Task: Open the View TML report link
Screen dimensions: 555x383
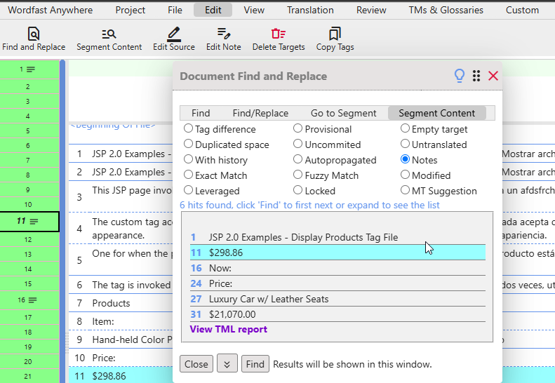Action: tap(228, 329)
